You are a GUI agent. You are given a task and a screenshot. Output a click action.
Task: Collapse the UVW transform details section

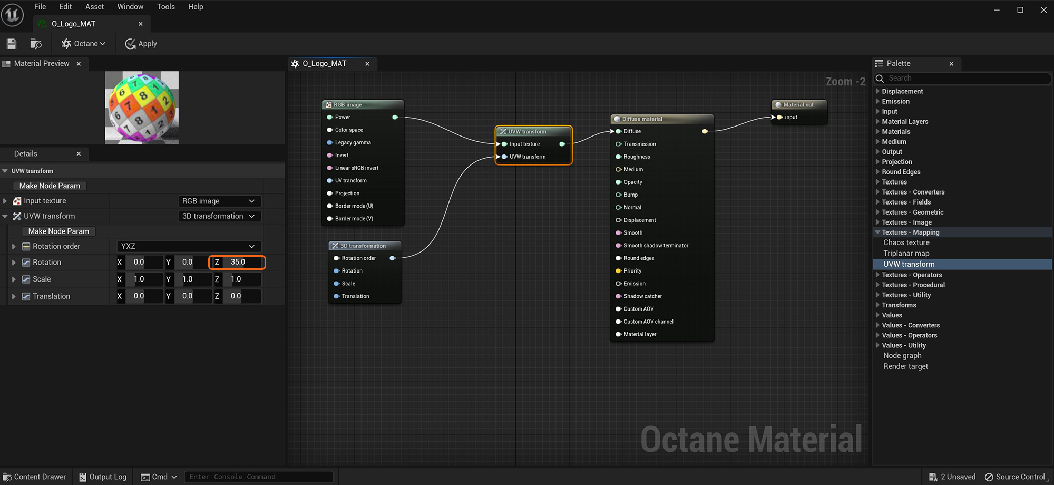point(5,171)
